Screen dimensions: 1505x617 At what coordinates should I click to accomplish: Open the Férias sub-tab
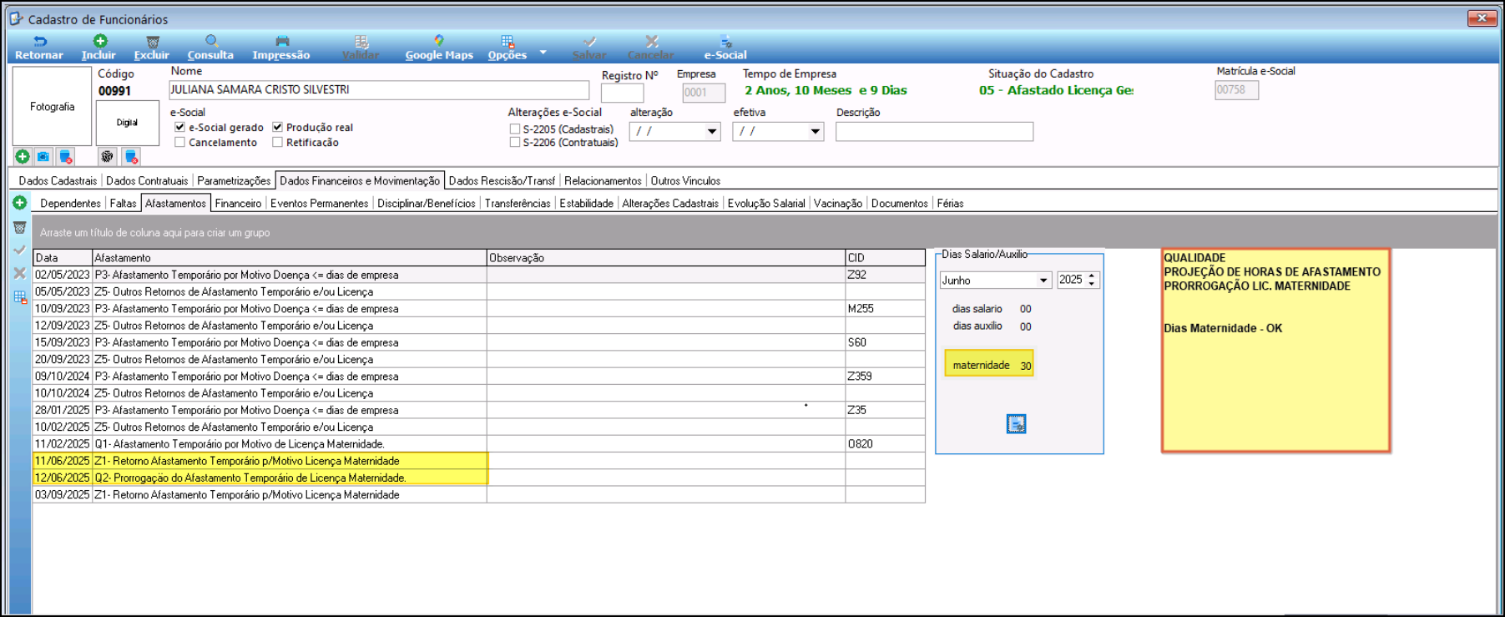click(x=950, y=203)
